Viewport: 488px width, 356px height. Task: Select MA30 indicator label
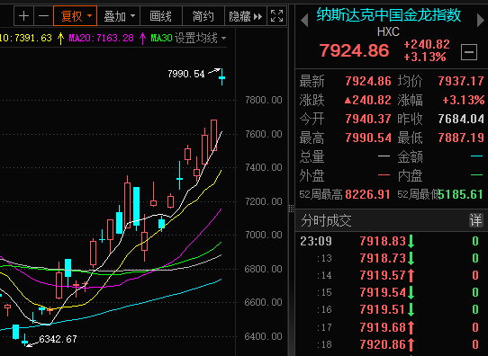(161, 39)
